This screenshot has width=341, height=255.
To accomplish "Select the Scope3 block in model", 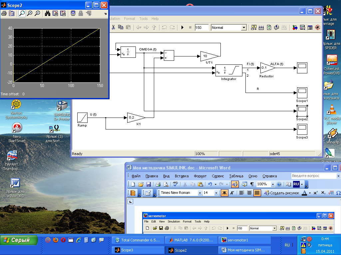I will (x=302, y=129).
